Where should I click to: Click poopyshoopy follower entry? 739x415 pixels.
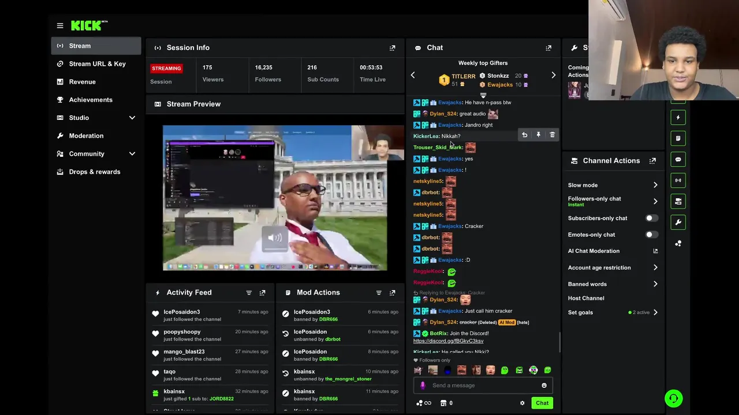click(182, 332)
